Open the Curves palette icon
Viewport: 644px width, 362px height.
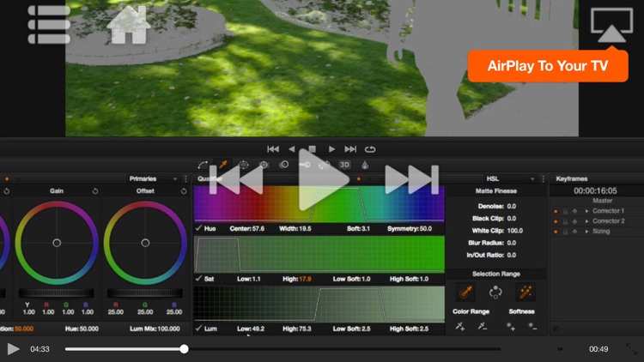(203, 165)
